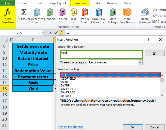Select the Rate of Interest cell
Viewport: 166px width, 130px height.
[33, 58]
